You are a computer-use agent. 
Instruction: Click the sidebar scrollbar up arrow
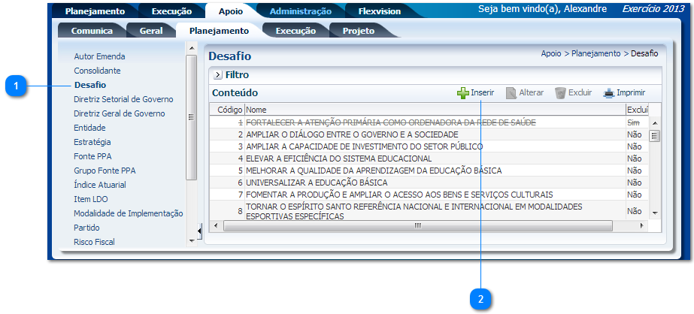click(191, 48)
